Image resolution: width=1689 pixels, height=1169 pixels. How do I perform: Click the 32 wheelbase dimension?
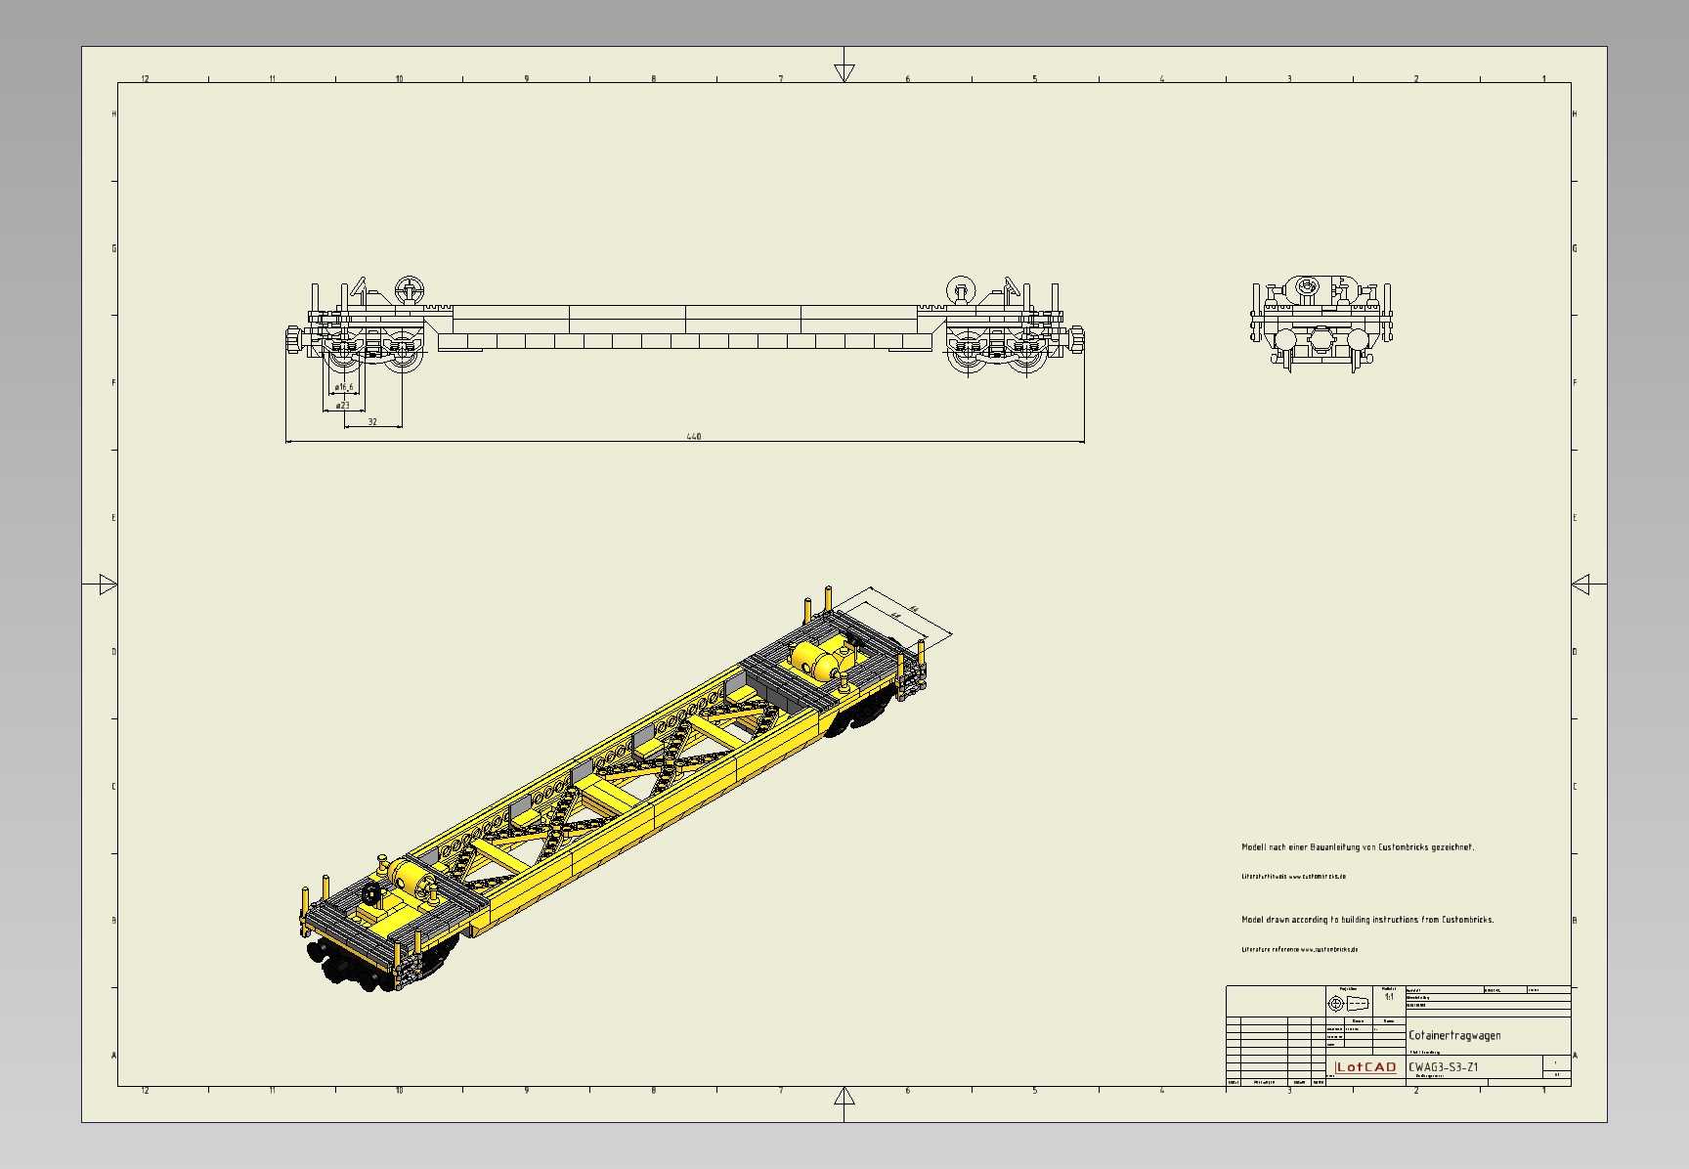[x=372, y=422]
